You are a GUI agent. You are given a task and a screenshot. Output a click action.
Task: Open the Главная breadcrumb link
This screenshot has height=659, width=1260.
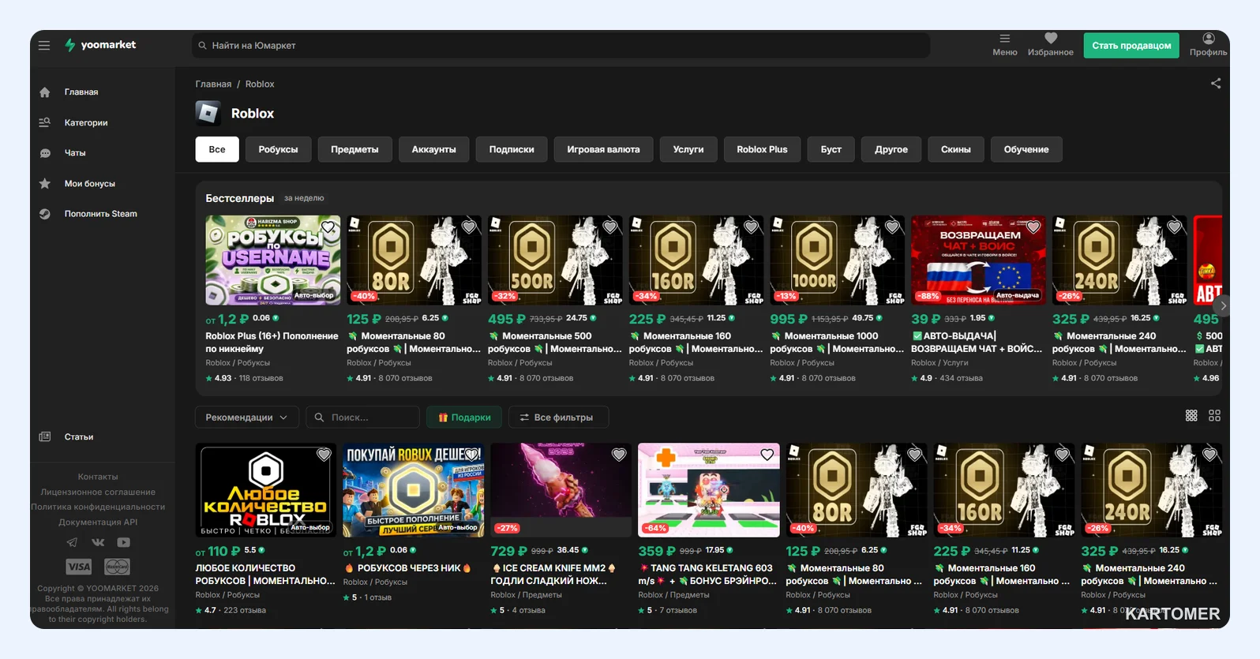pos(213,84)
